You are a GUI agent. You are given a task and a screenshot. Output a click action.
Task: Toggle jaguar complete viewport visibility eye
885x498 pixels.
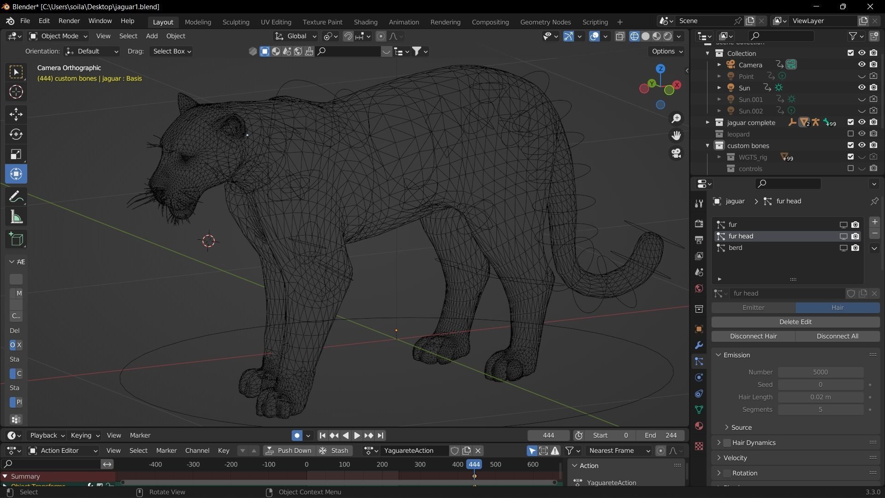[861, 122]
